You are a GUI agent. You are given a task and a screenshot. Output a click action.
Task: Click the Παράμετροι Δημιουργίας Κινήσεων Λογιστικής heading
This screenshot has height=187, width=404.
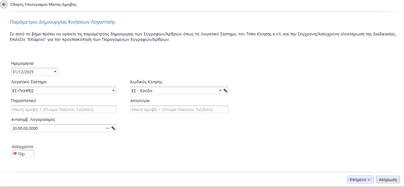(x=63, y=22)
